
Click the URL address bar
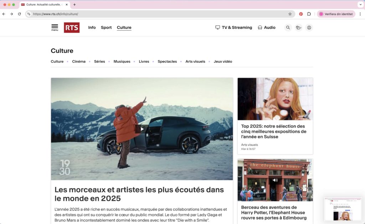pyautogui.click(x=157, y=14)
